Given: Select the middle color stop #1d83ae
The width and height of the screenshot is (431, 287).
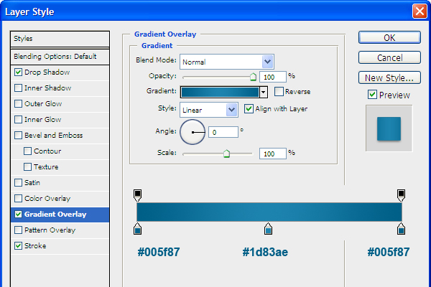Looking at the screenshot, I should tap(268, 229).
